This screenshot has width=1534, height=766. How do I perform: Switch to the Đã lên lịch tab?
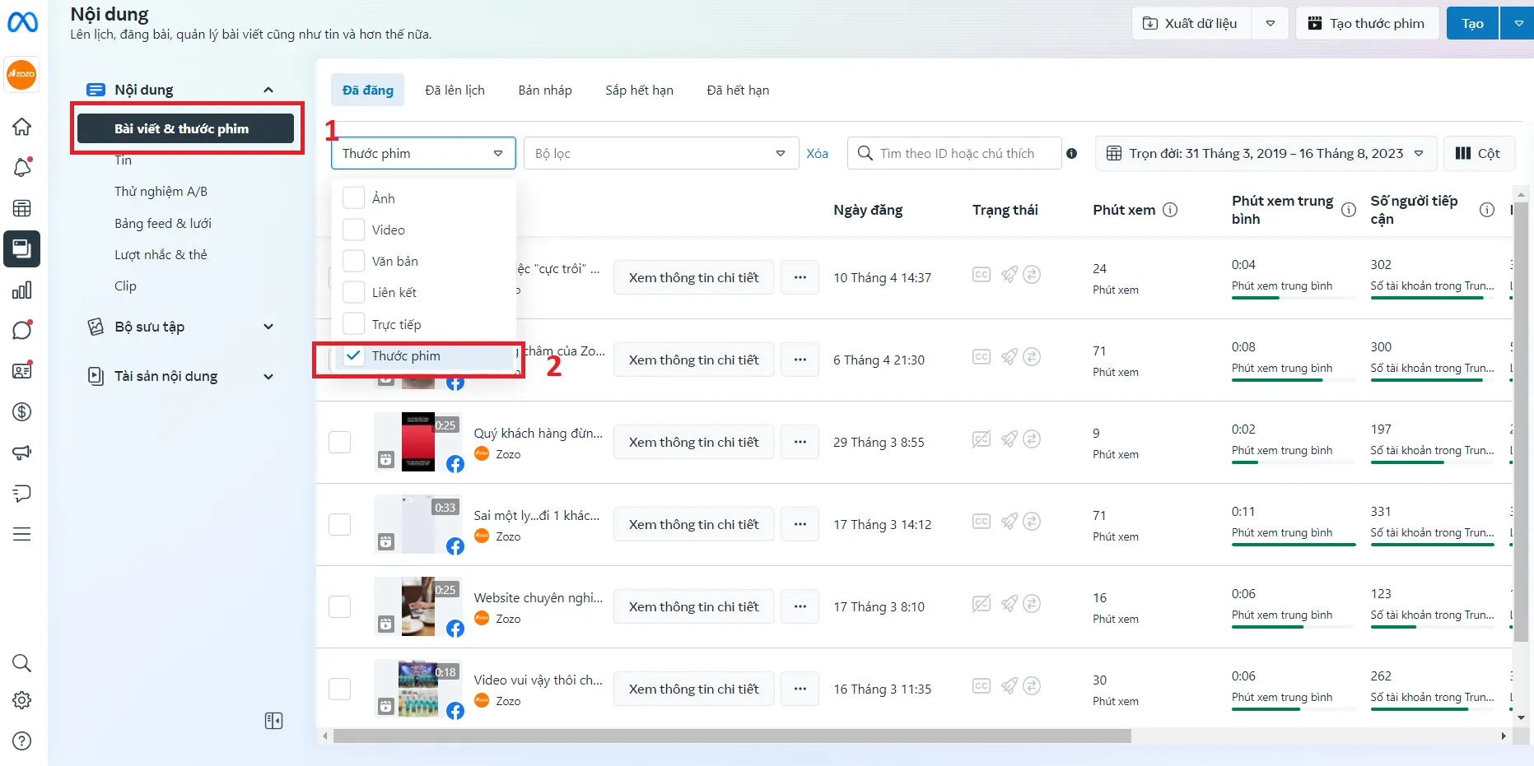point(455,91)
